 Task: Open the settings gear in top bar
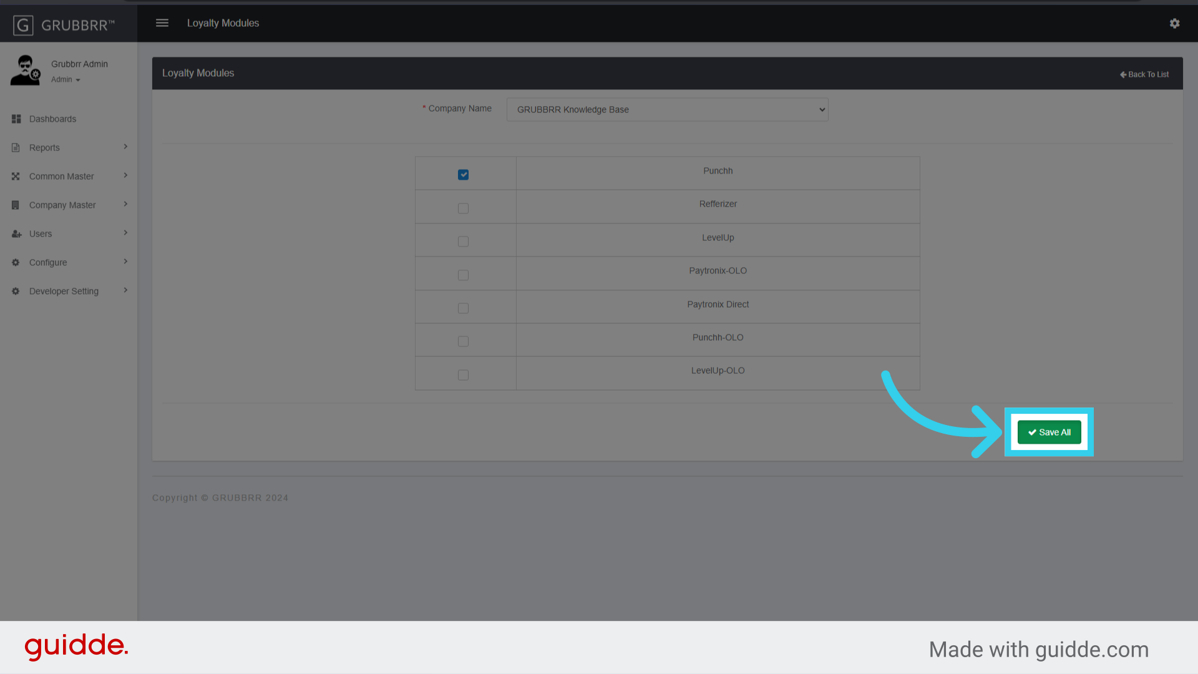tap(1174, 23)
